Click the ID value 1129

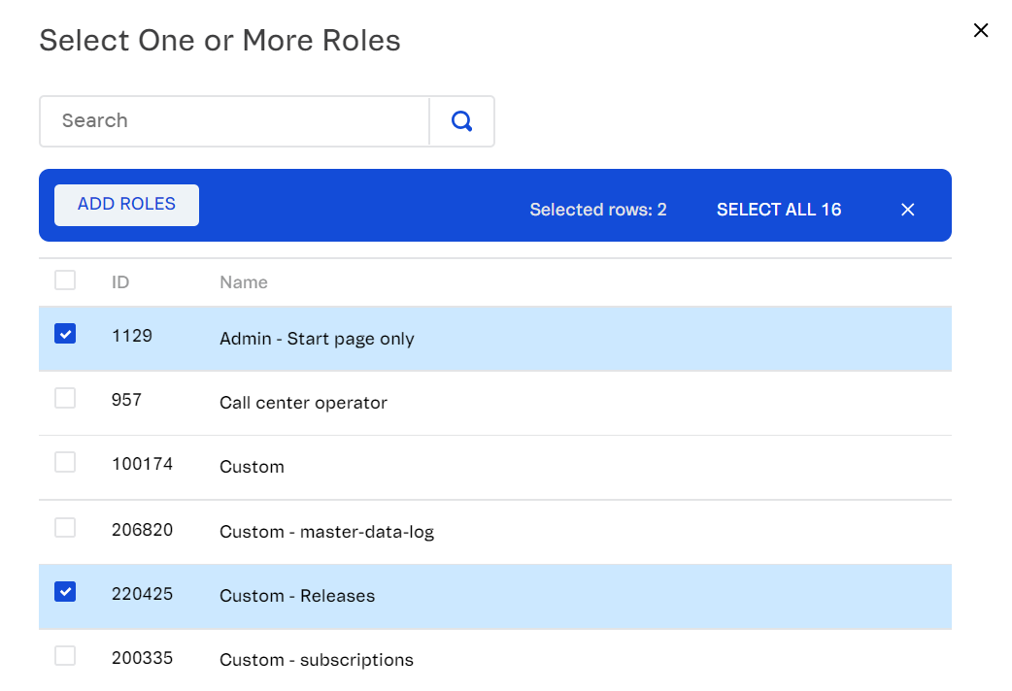point(132,336)
